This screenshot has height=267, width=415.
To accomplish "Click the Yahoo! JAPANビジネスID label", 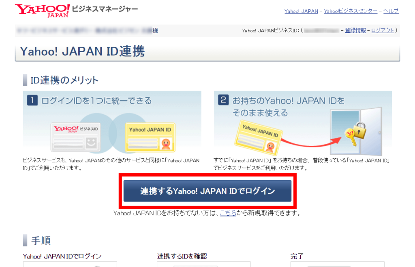I will tap(270, 31).
